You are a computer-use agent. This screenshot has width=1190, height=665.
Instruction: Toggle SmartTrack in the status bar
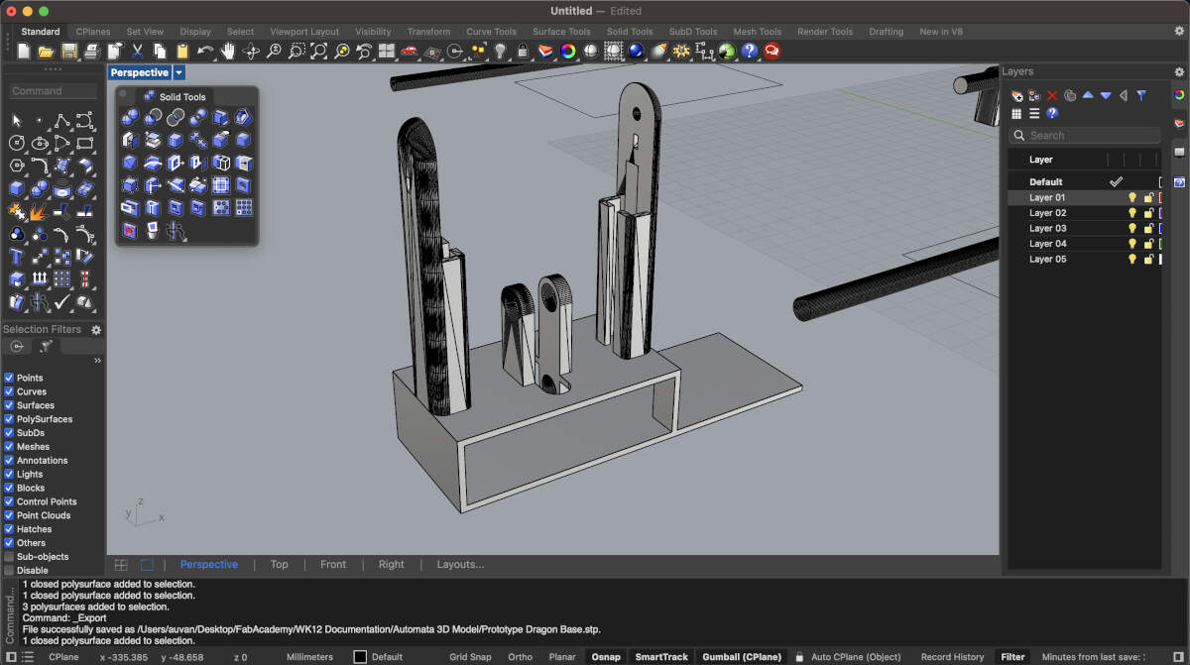tap(661, 657)
